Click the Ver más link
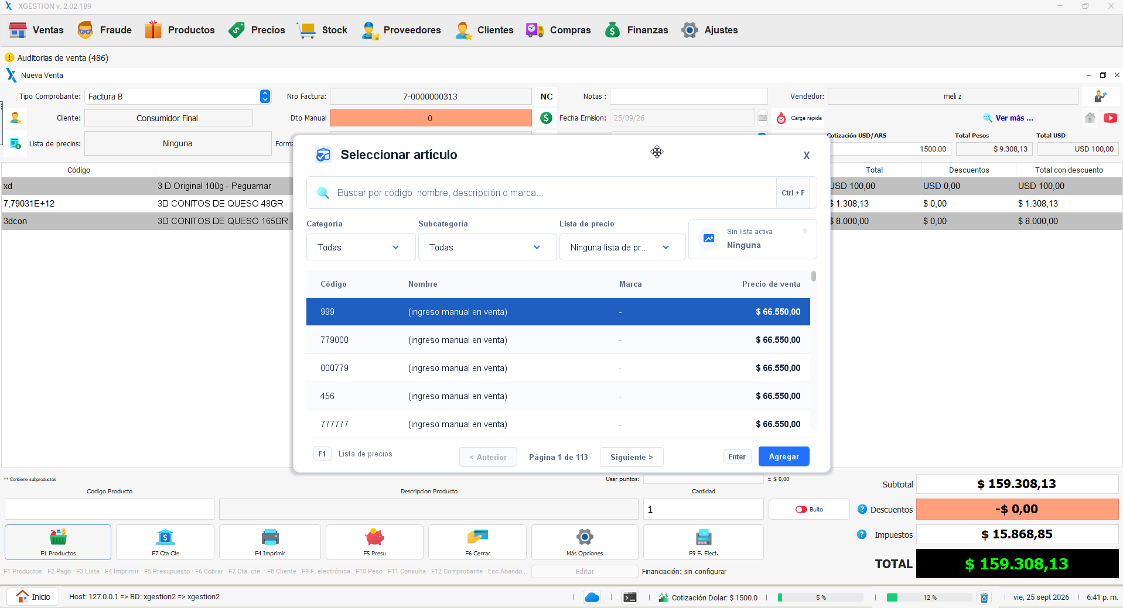1123x608 pixels. [1014, 118]
